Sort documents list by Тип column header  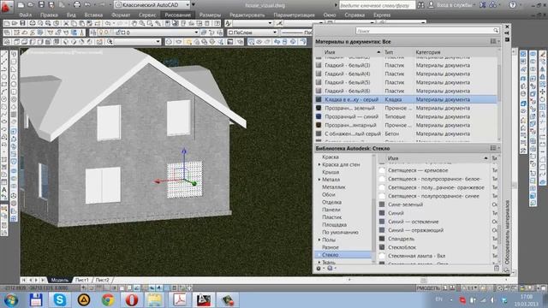point(389,52)
